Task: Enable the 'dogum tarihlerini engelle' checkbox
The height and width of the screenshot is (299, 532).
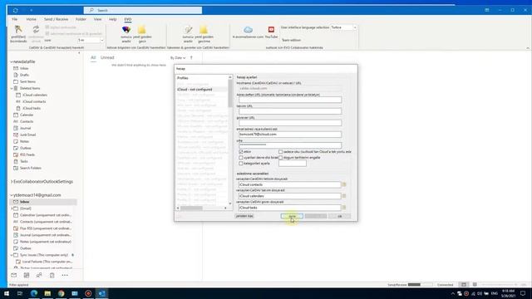Action: (x=281, y=158)
